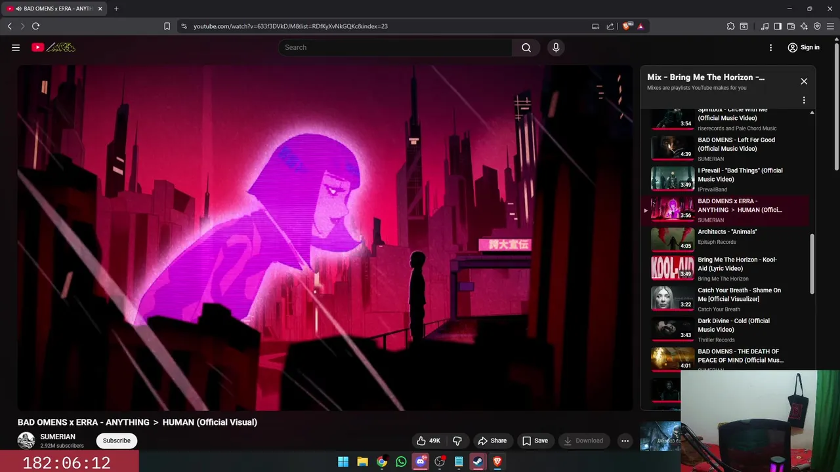This screenshot has height=472, width=840.
Task: Focus the YouTube Search field
Action: (396, 47)
